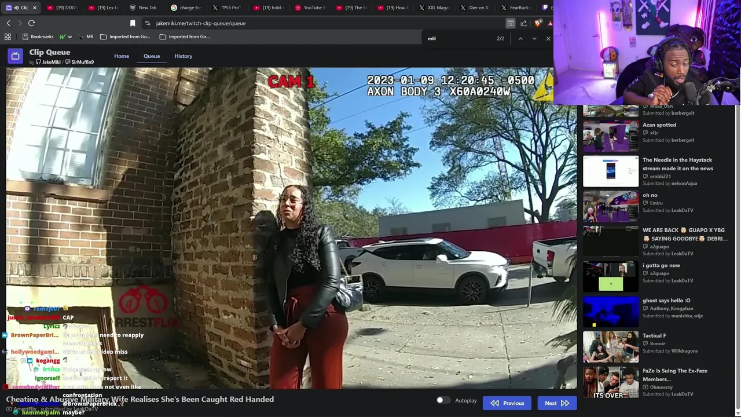
Task: Click the Next clip button
Action: pyautogui.click(x=557, y=403)
